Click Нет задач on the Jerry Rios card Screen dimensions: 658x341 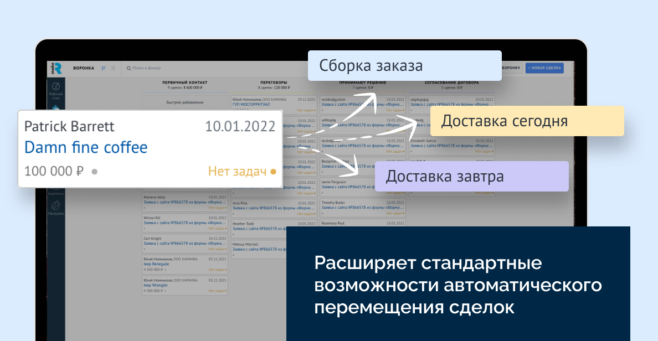(x=306, y=214)
